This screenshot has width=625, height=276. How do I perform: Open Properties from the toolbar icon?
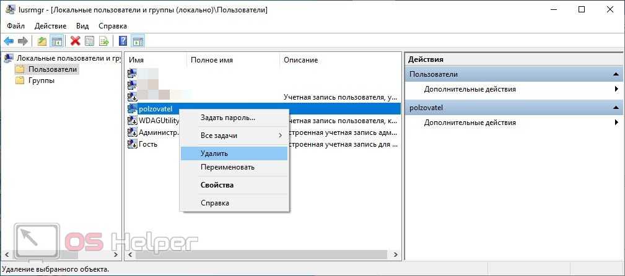[90, 41]
